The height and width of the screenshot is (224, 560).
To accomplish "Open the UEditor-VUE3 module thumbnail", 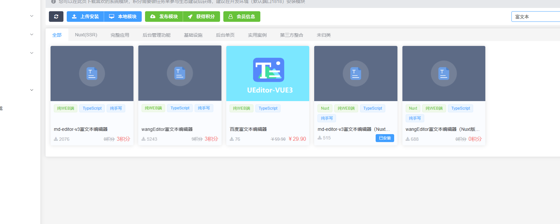I will click(x=268, y=73).
